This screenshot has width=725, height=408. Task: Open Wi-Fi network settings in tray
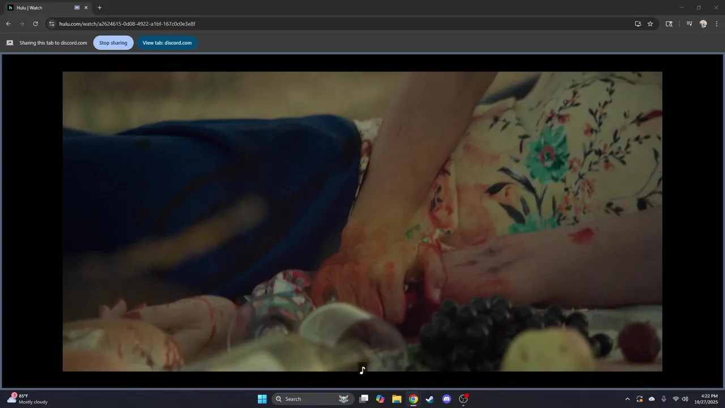pos(676,399)
